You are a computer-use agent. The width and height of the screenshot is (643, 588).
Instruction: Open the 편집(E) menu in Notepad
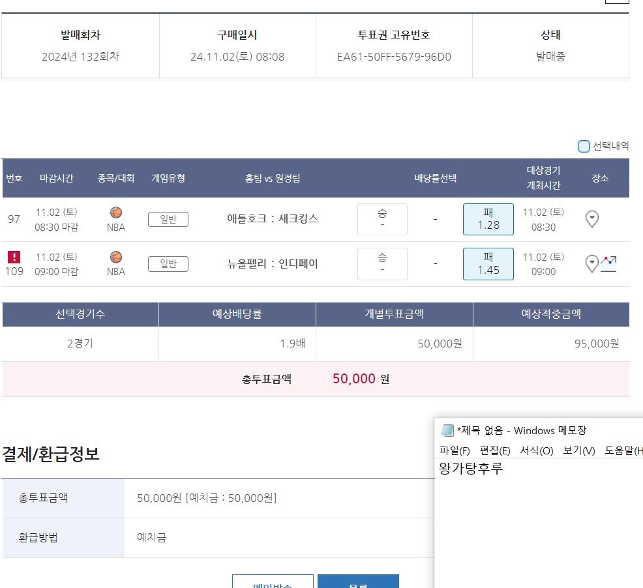[495, 450]
